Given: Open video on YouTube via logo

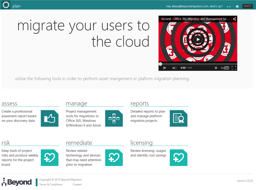Looking at the screenshot, I should point(225,68).
